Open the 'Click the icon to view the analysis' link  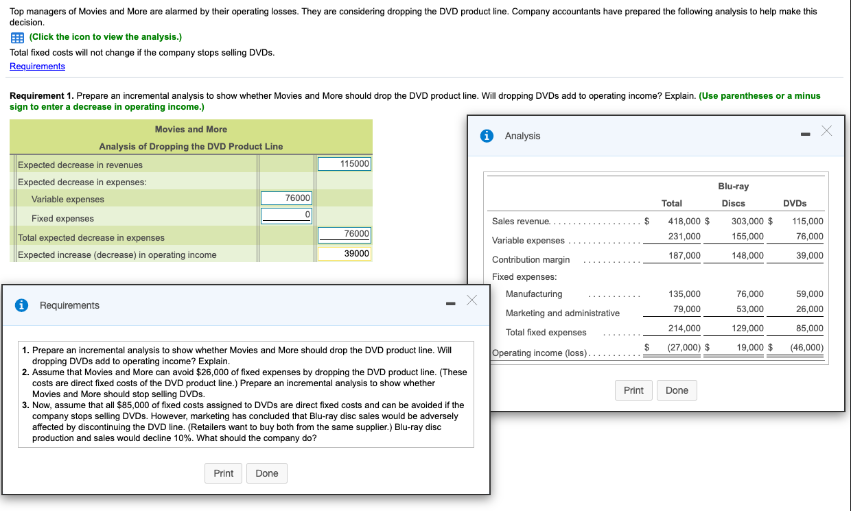pyautogui.click(x=105, y=37)
